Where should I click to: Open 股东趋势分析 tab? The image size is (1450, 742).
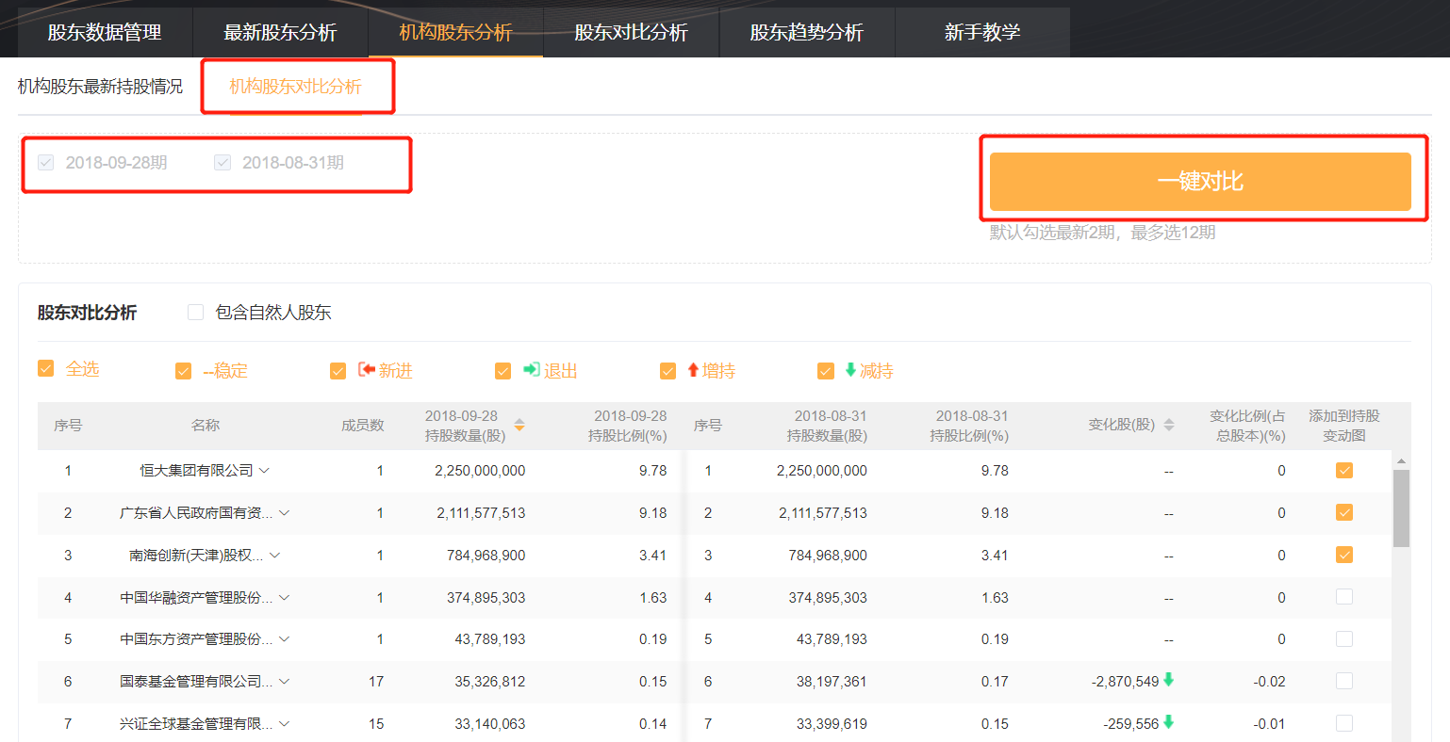pos(806,32)
